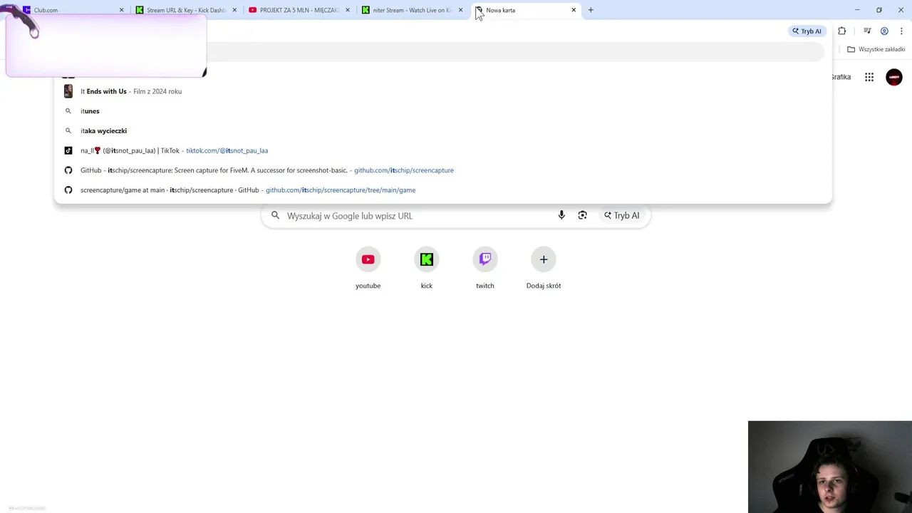Image resolution: width=912 pixels, height=513 pixels.
Task: Open Wszystkie zakładki bookmarks folder
Action: point(876,49)
